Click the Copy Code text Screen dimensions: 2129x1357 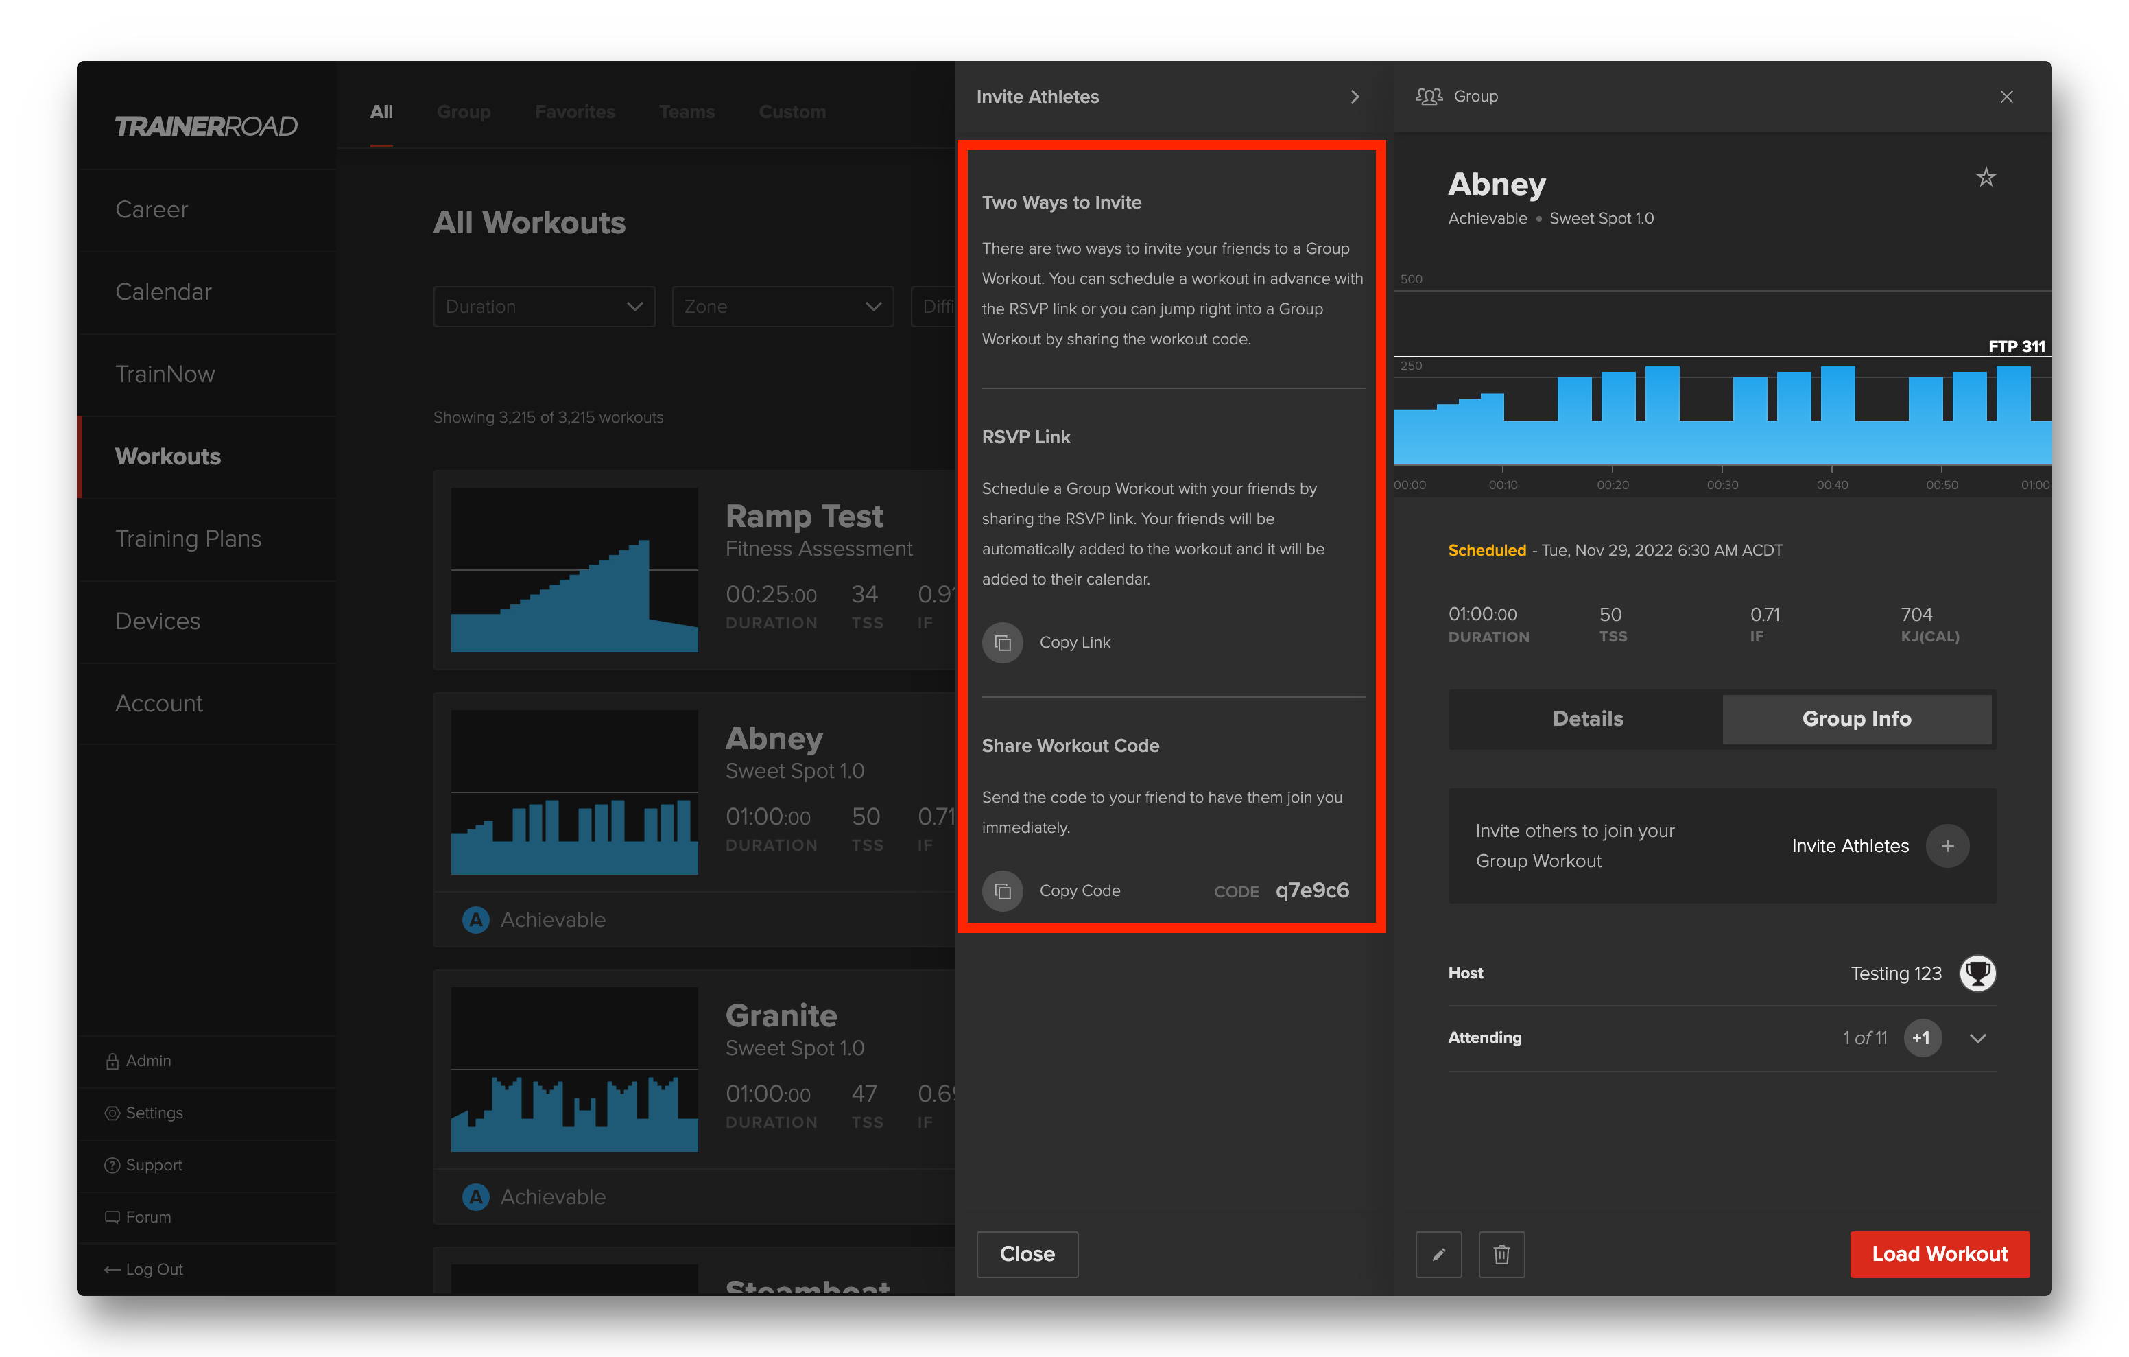(1080, 890)
